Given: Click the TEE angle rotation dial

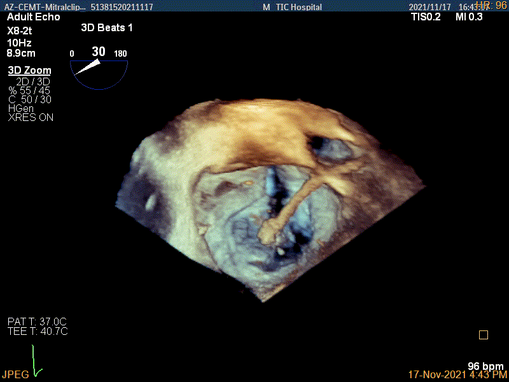Looking at the screenshot, I should (98, 71).
